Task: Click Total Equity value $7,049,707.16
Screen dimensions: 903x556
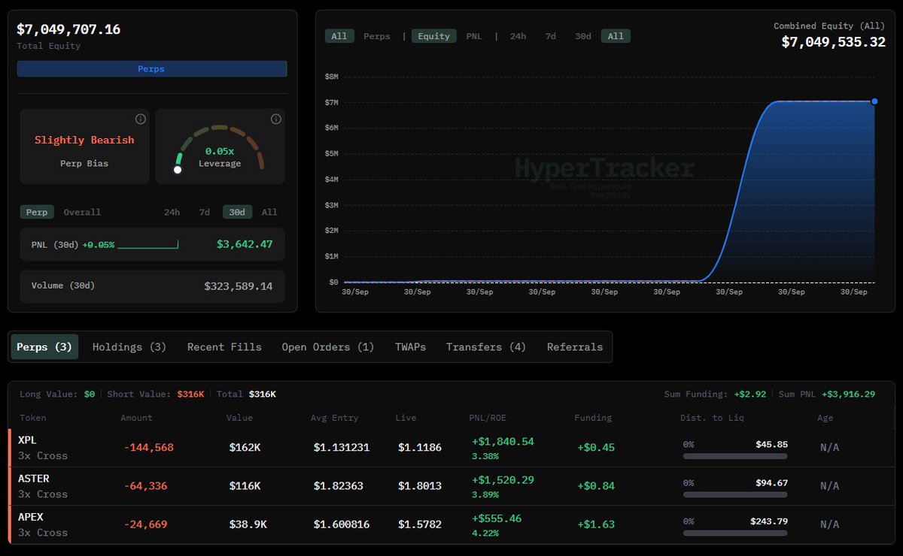Action: pyautogui.click(x=68, y=29)
